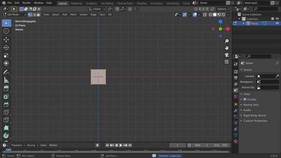Open the Mesh menu

(73, 14)
